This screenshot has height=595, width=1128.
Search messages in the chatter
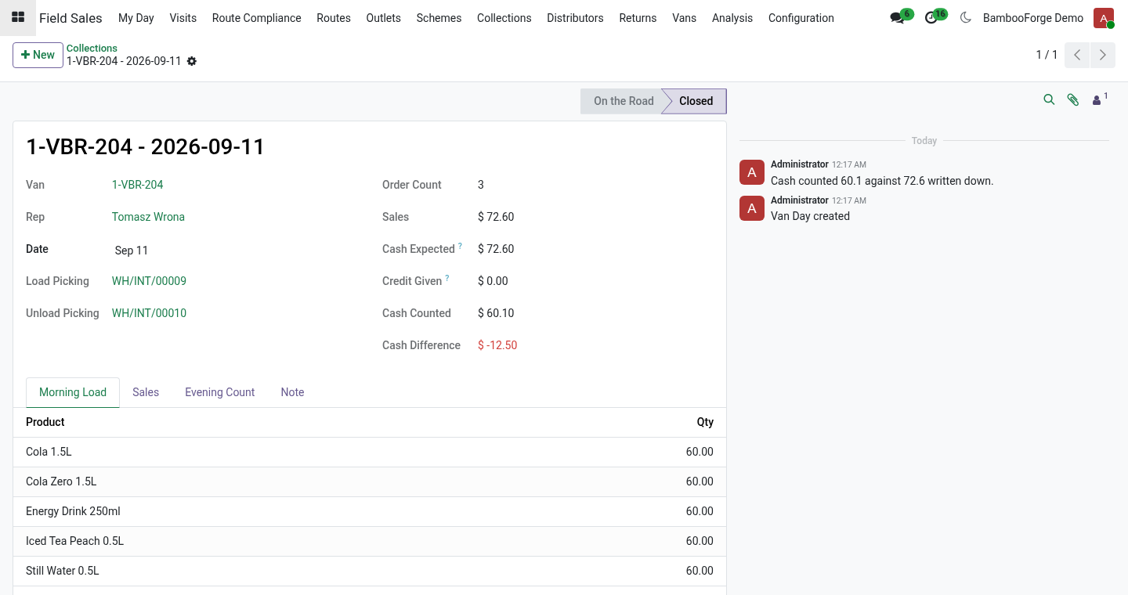coord(1049,100)
